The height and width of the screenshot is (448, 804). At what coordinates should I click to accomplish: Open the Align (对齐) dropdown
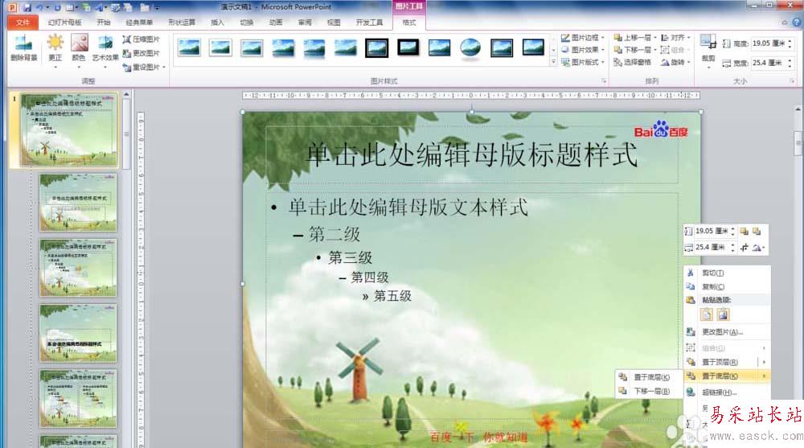tap(675, 38)
